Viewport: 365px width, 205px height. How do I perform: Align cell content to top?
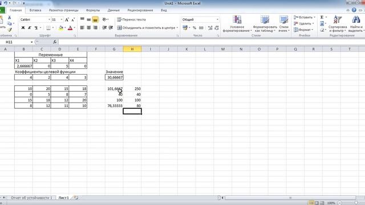(82, 19)
